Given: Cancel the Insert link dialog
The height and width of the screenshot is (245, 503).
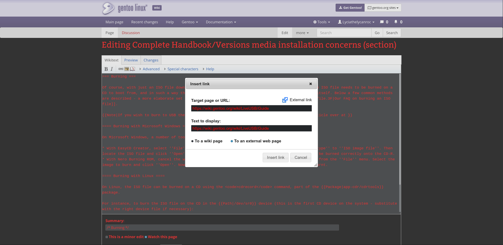Looking at the screenshot, I should pos(301,157).
